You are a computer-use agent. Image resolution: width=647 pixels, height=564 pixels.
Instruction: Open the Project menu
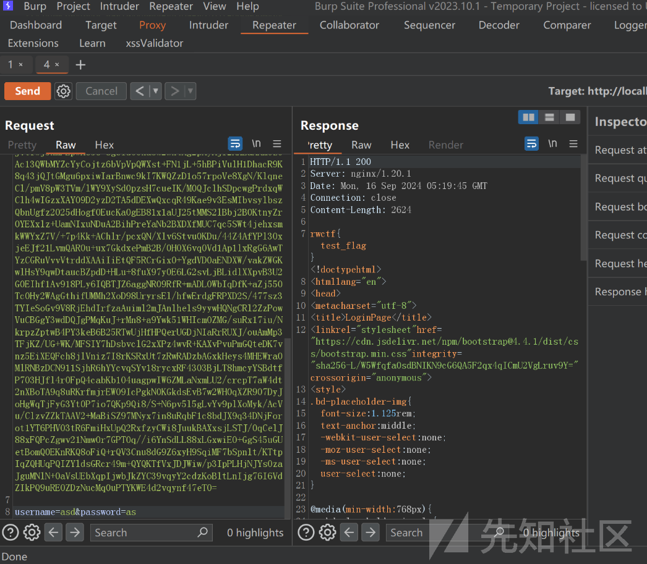(74, 6)
